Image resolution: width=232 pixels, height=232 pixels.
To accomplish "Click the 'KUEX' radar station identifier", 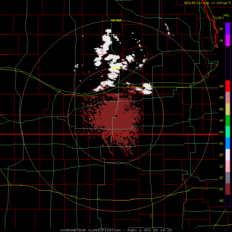I will tap(132, 230).
